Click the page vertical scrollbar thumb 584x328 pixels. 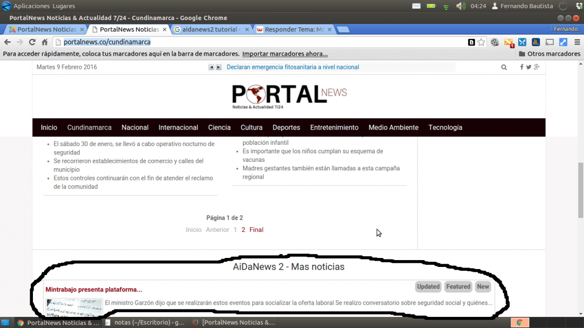(x=581, y=190)
